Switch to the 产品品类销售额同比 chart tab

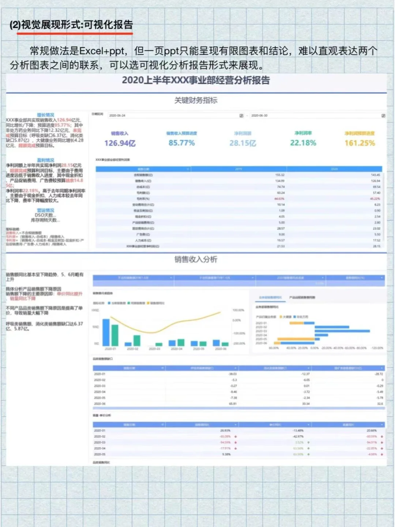302,297
